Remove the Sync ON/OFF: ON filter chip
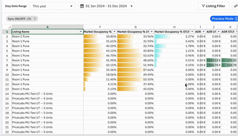This screenshot has width=238, height=136. pyautogui.click(x=35, y=19)
